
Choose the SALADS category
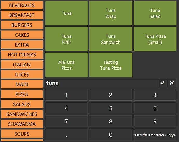[22, 104]
